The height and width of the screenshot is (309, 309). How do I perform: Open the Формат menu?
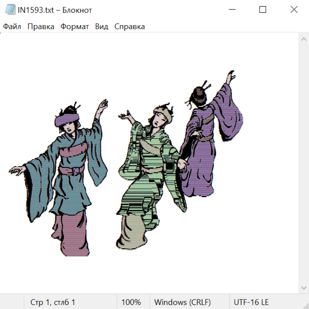(75, 26)
